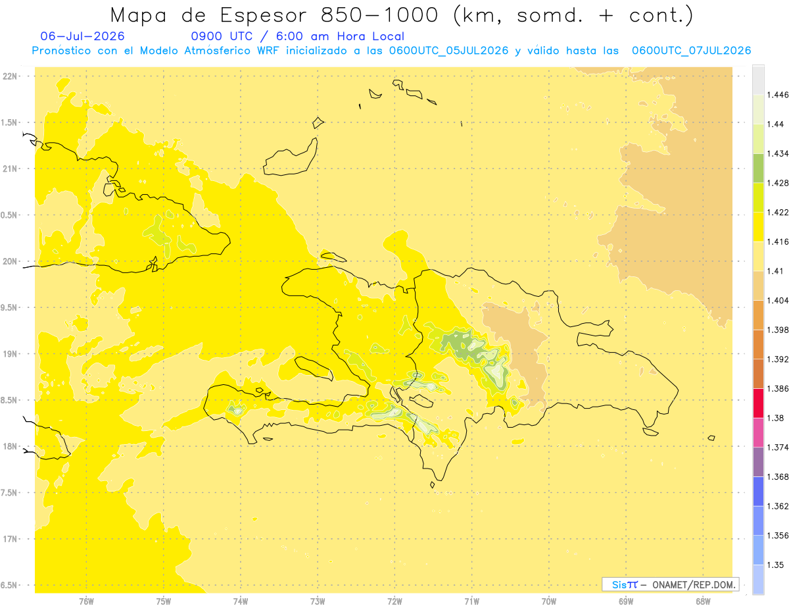
Task: Click the colorbar value '1.392'
Action: (x=777, y=359)
